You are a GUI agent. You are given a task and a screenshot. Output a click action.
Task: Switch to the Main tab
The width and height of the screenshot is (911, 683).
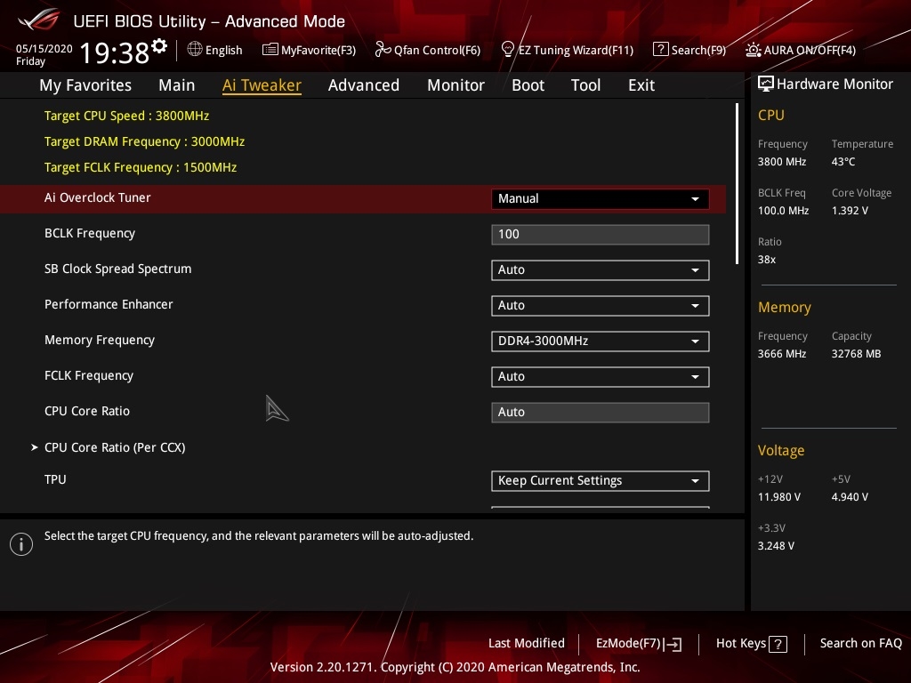(177, 85)
